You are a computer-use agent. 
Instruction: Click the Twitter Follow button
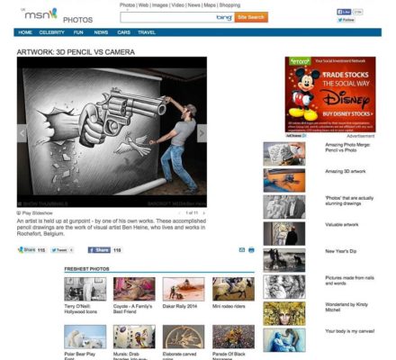point(346,20)
